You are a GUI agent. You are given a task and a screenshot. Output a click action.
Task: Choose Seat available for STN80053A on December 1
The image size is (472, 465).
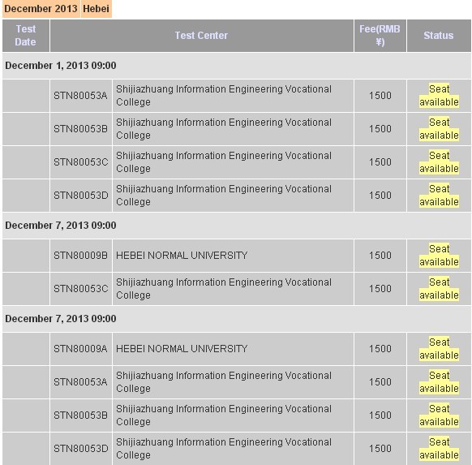point(439,96)
